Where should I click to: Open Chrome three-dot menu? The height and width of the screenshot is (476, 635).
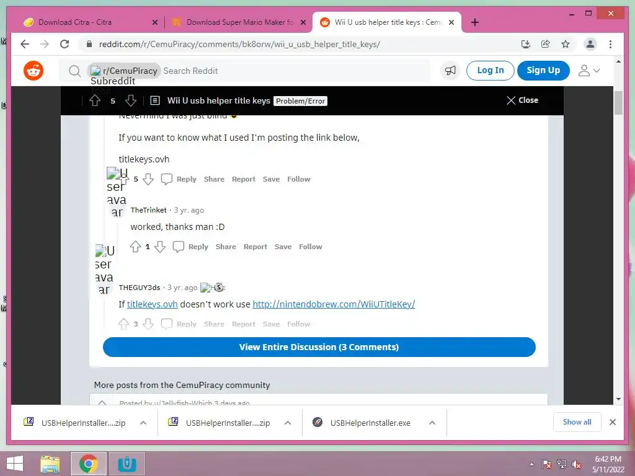coord(610,44)
